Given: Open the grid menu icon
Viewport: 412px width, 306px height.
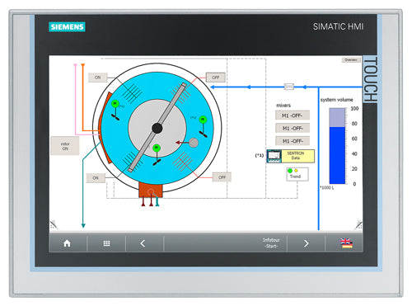Looking at the screenshot, I should click(106, 243).
